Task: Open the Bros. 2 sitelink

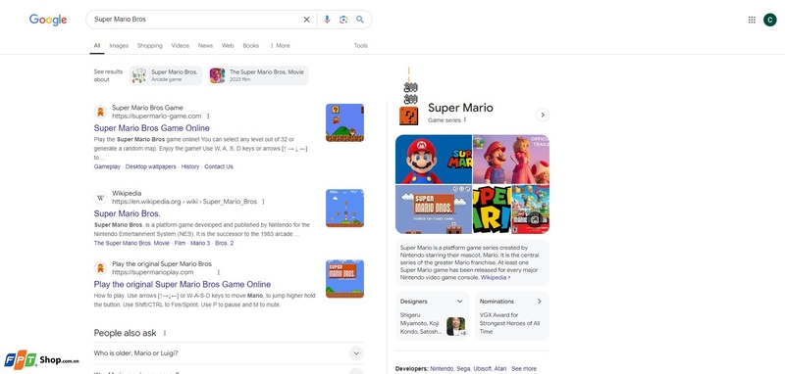Action: pos(225,243)
